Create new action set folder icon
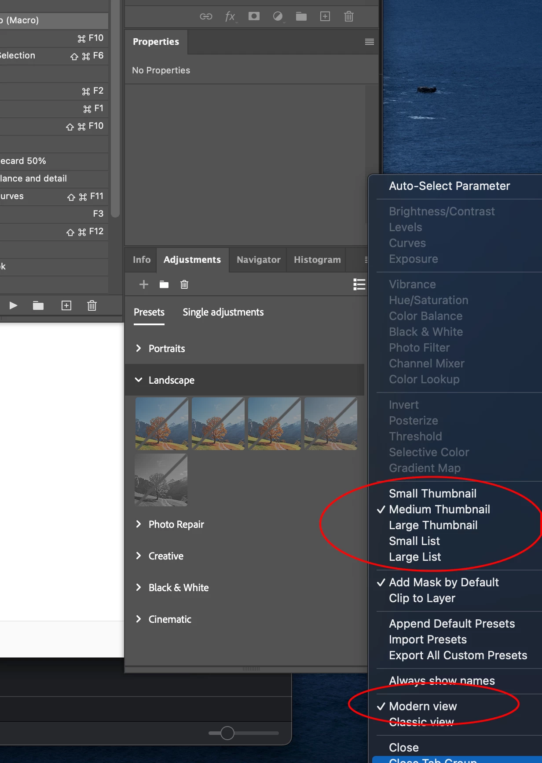542x763 pixels. tap(38, 305)
